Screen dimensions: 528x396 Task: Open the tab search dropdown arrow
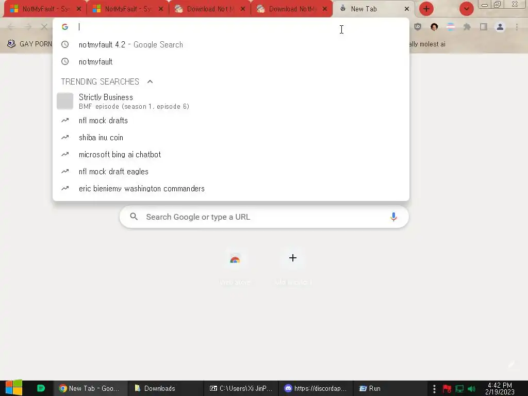(x=466, y=9)
